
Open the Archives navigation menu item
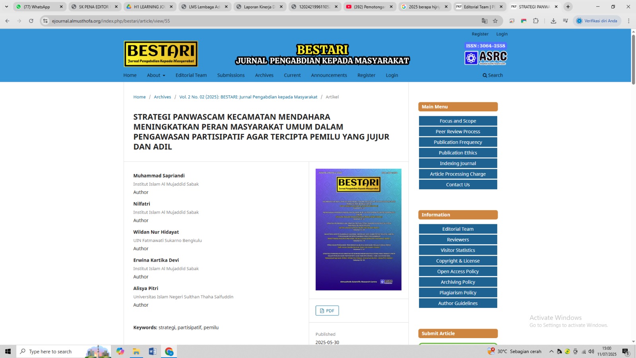pos(264,75)
